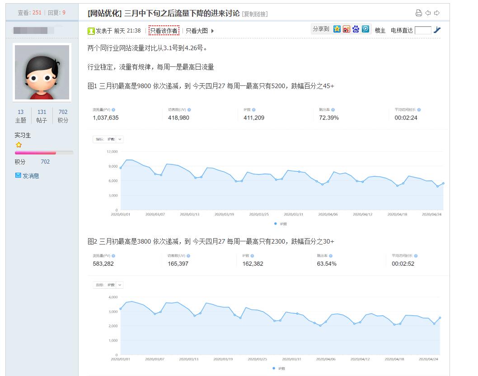
Task: Click the 查看: 251 view count
Action: coord(29,13)
